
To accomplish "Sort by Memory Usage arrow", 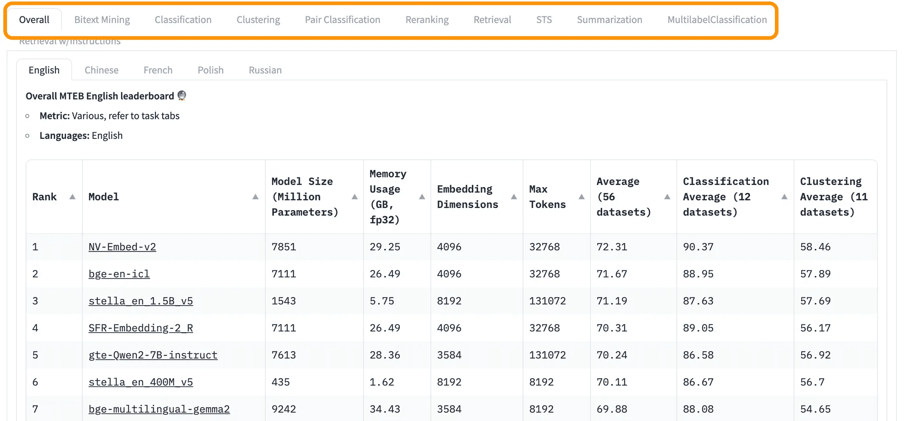I will click(x=422, y=197).
